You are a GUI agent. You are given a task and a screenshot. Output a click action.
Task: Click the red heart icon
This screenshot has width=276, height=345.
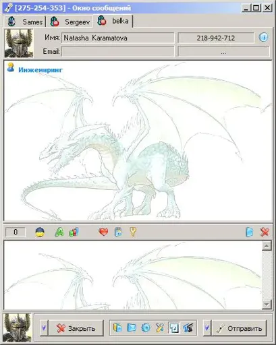click(103, 232)
